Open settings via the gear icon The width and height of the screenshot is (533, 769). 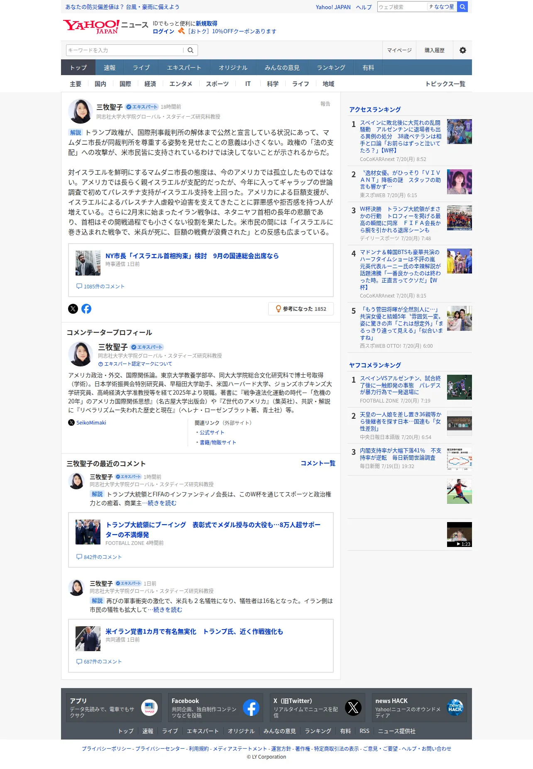463,50
